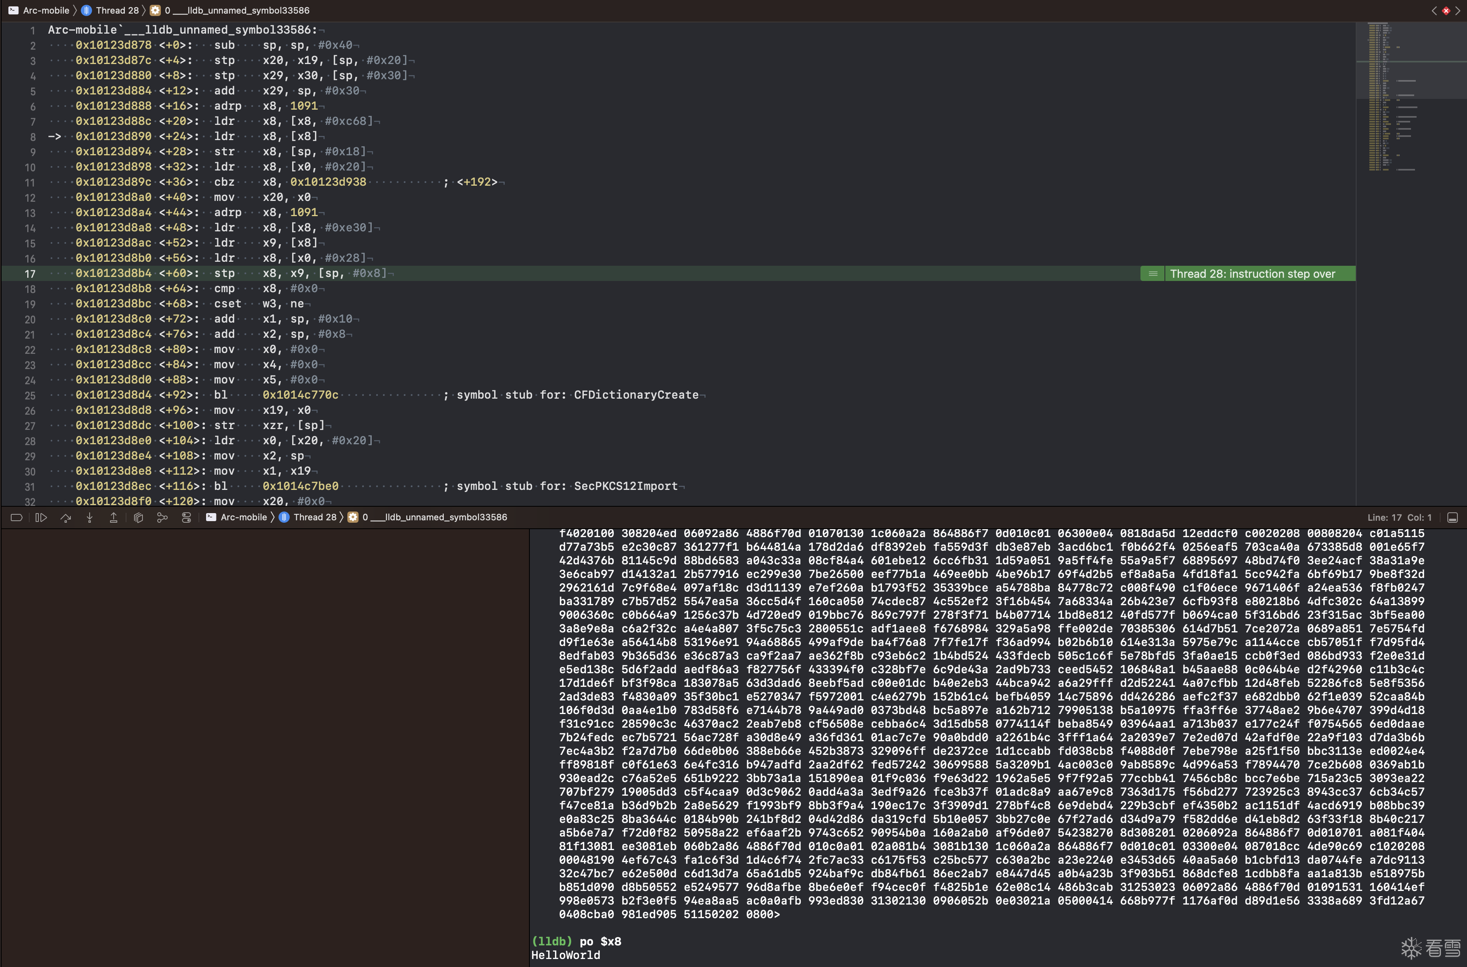Click the Continue program execution button

point(41,518)
